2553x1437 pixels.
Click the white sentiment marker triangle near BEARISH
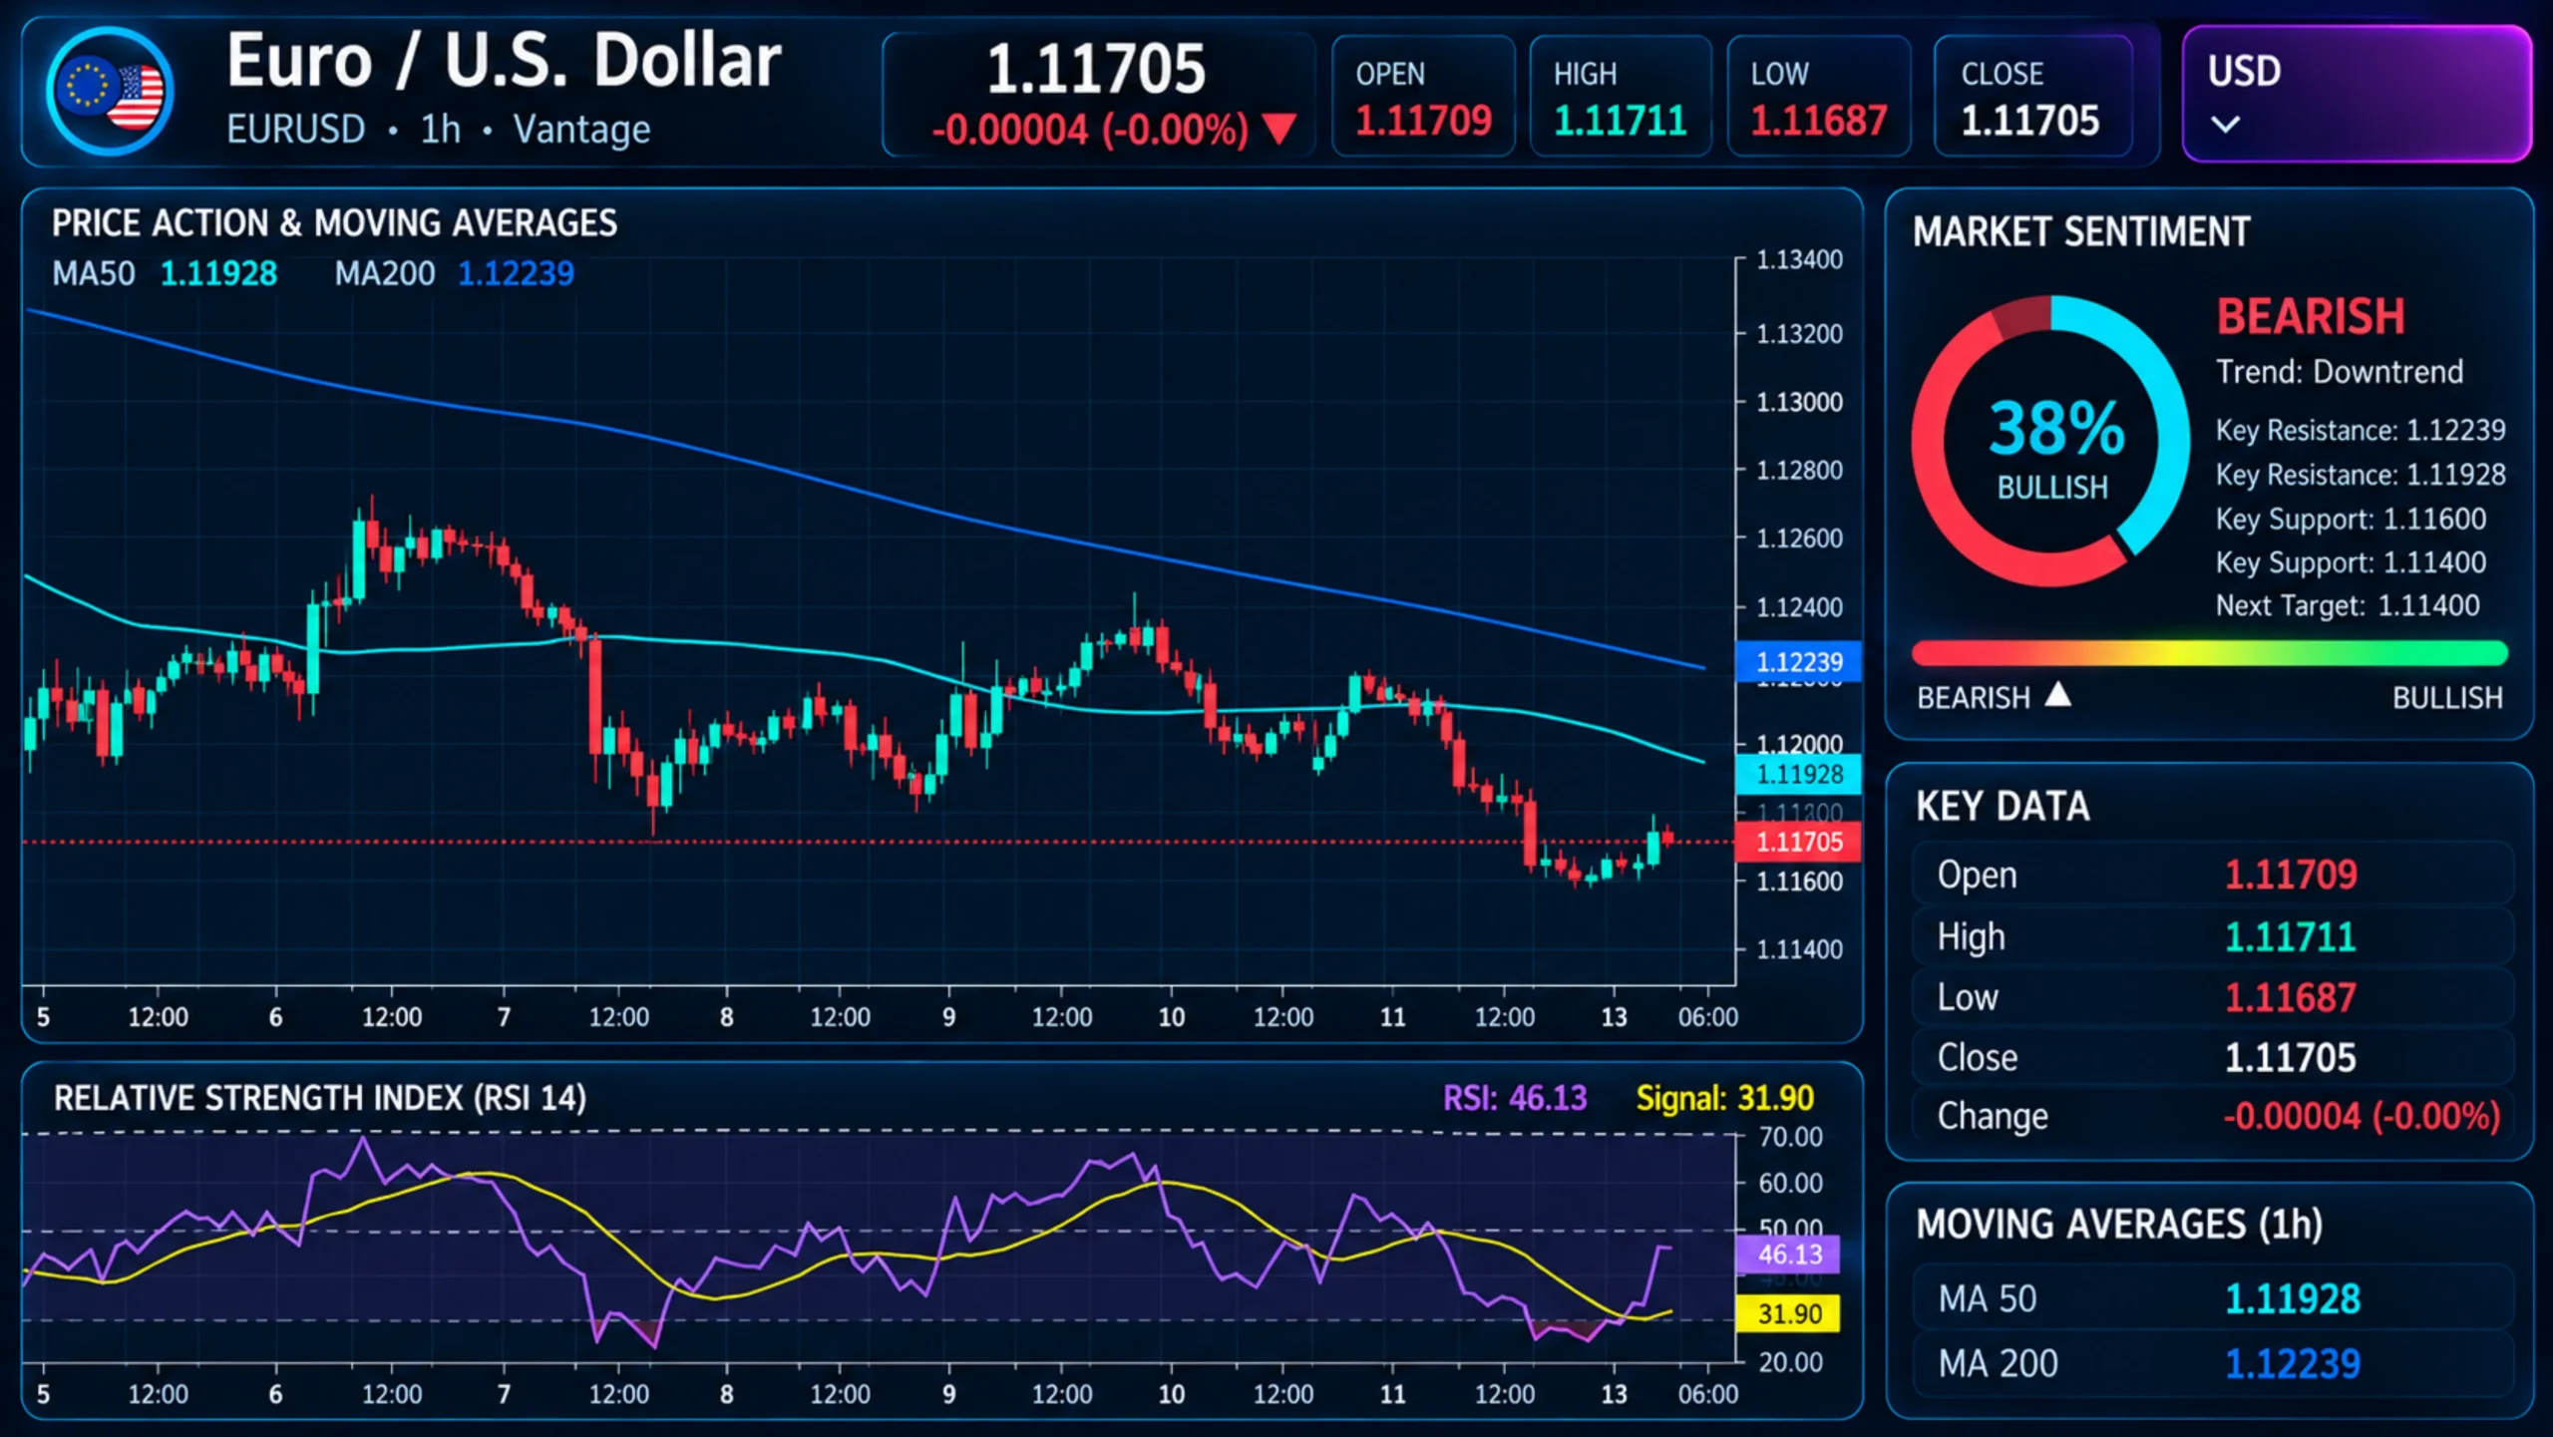(x=2057, y=694)
